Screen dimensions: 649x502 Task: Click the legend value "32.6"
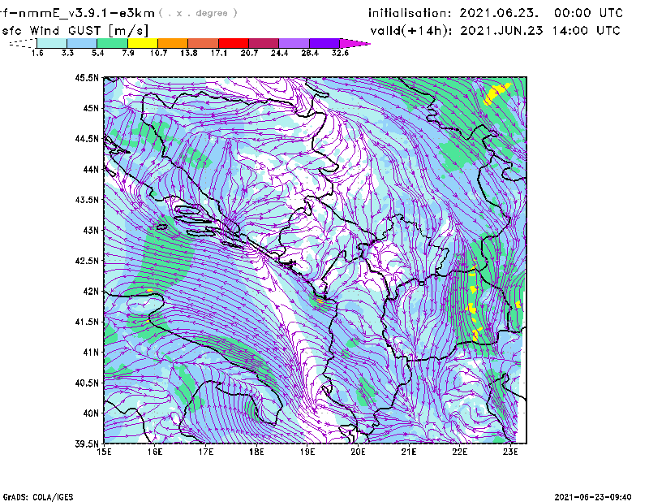[x=340, y=53]
